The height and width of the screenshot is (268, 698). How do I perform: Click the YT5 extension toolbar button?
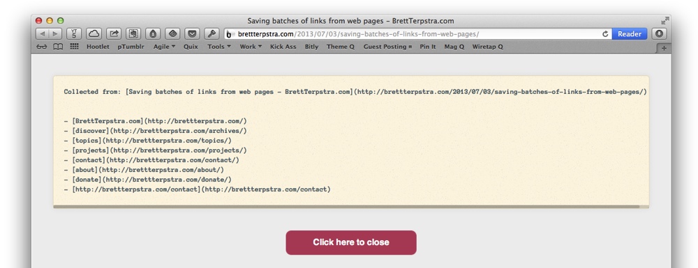74,33
